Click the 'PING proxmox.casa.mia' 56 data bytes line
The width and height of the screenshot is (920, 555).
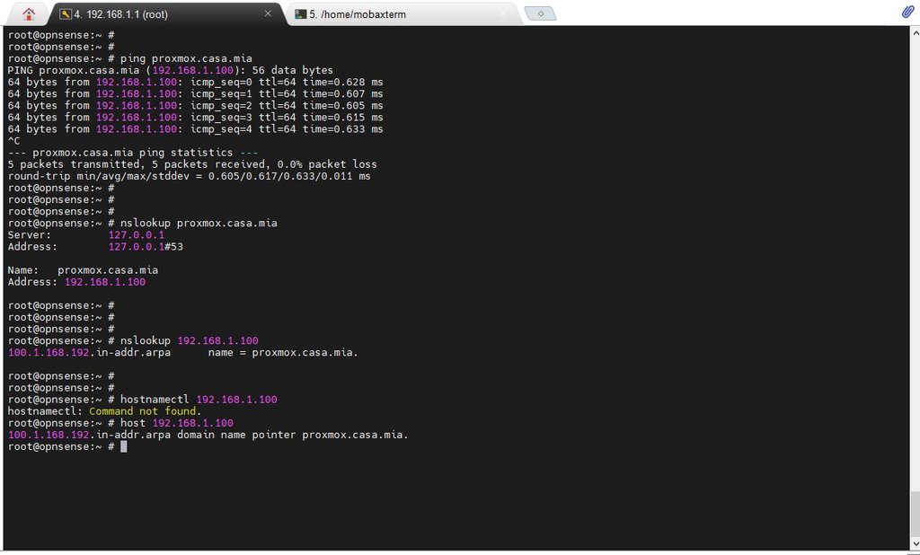[170, 70]
